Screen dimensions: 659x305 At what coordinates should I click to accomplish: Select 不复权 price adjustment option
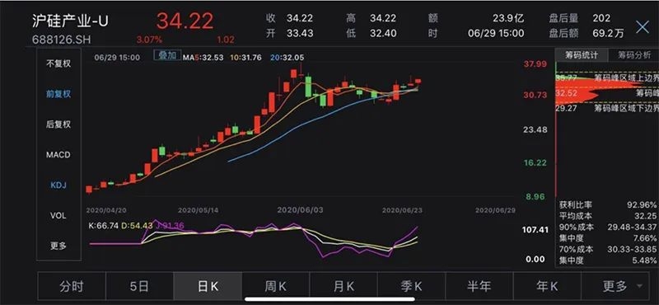(58, 64)
